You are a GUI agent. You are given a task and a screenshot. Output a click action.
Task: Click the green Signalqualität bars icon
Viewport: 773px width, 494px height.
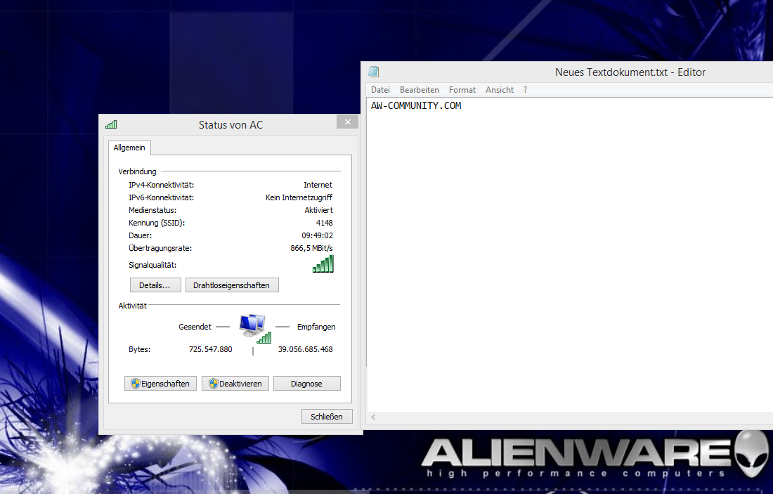click(323, 264)
